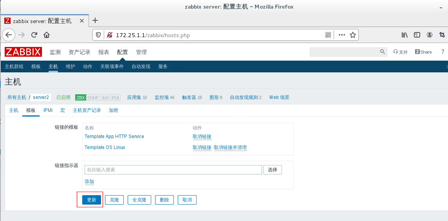Image resolution: width=448 pixels, height=221 pixels.
Task: Open the 监测 top menu
Action: [x=55, y=52]
